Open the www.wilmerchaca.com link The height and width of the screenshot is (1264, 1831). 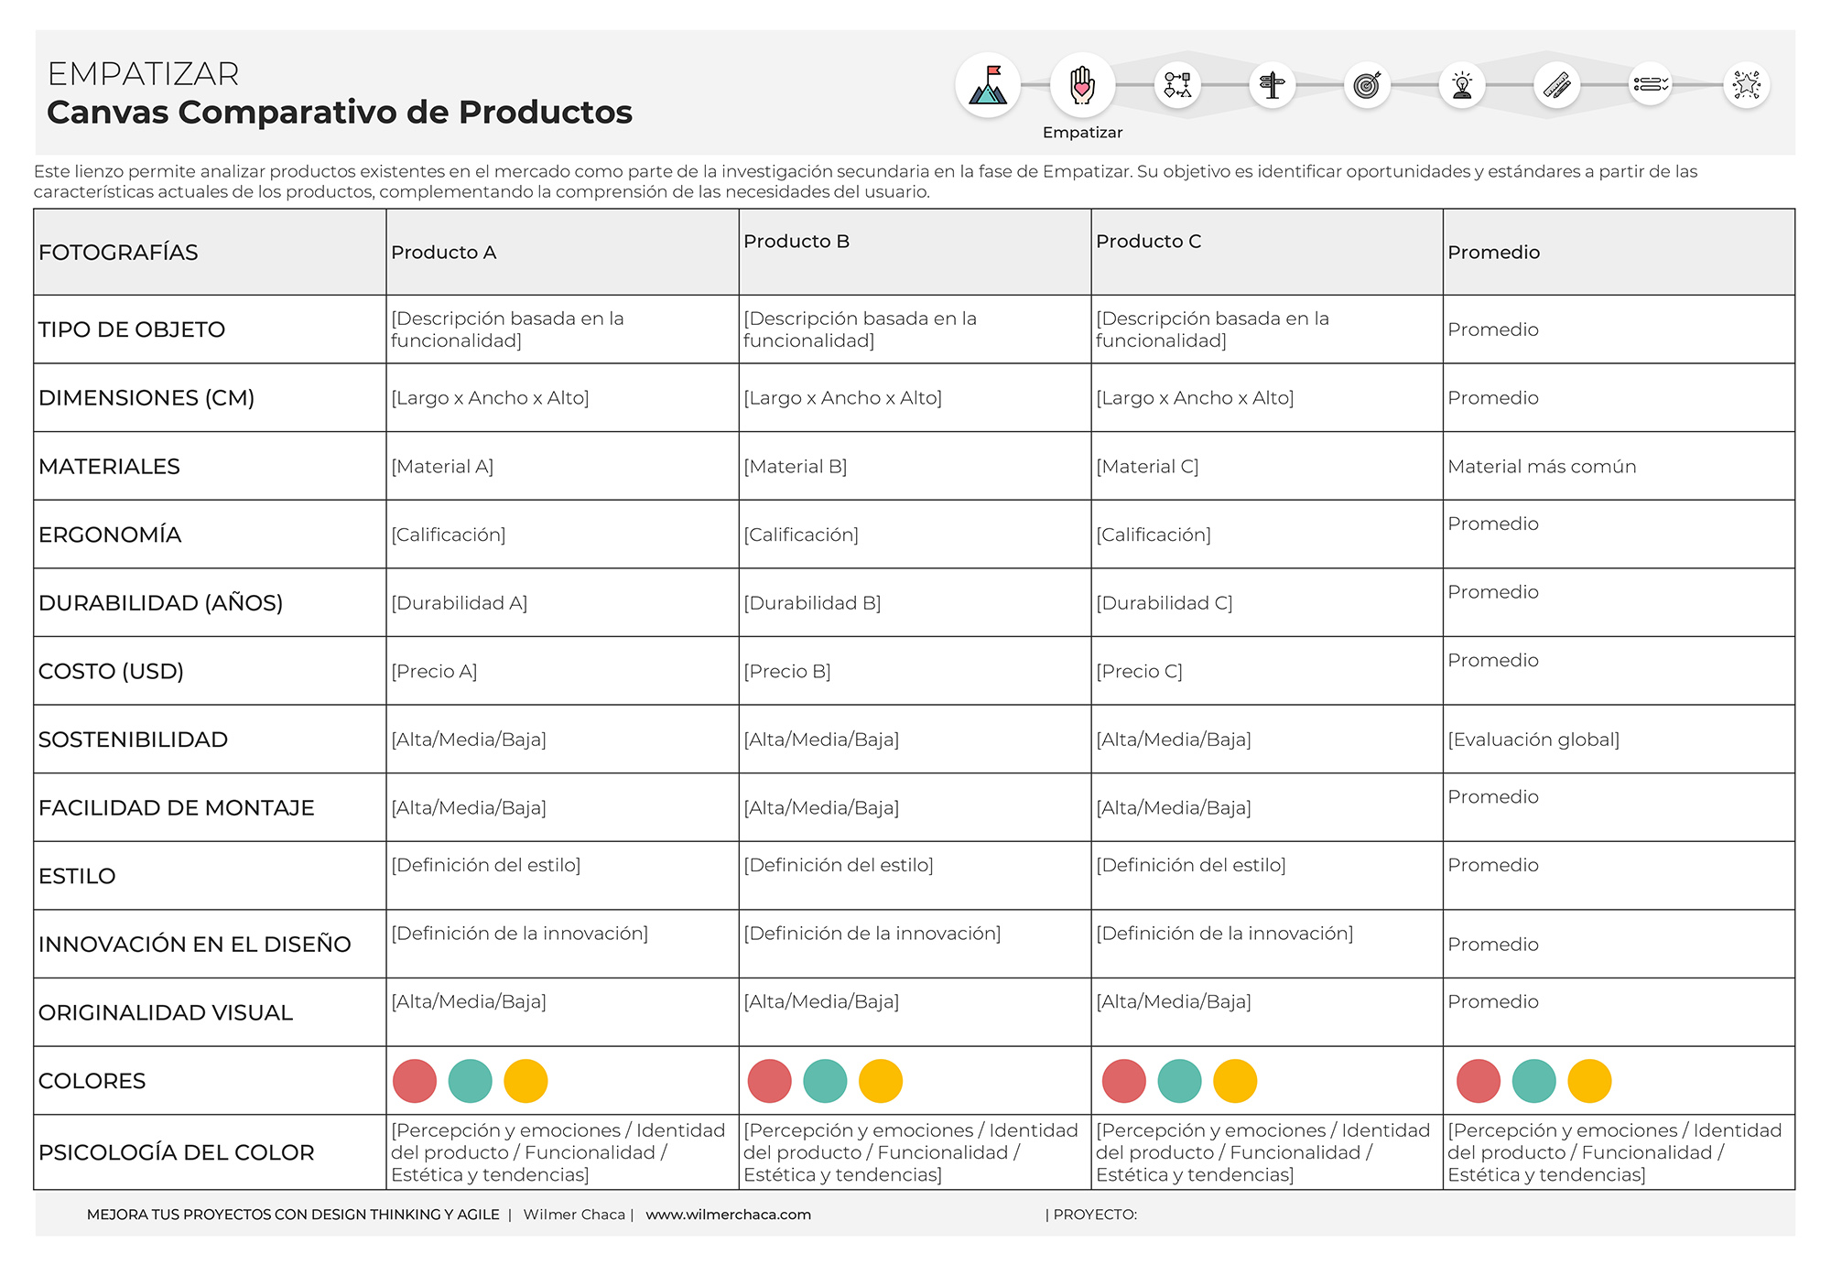(x=728, y=1215)
